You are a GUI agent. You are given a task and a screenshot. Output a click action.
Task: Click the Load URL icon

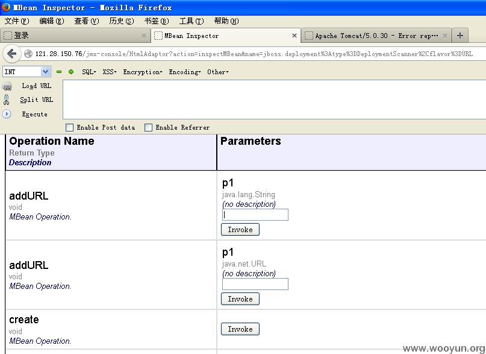click(x=7, y=86)
